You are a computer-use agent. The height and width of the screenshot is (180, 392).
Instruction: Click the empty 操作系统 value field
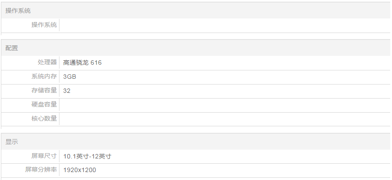225,25
